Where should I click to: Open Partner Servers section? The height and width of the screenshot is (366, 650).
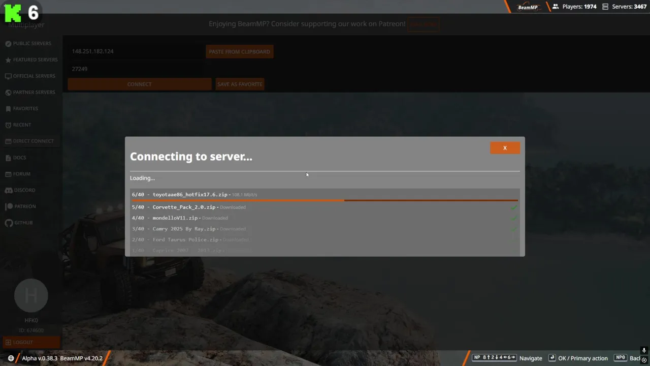[30, 93]
